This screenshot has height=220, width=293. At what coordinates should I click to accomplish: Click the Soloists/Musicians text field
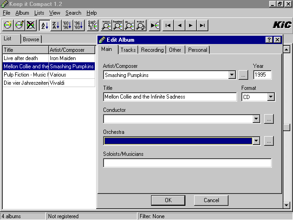point(187,163)
